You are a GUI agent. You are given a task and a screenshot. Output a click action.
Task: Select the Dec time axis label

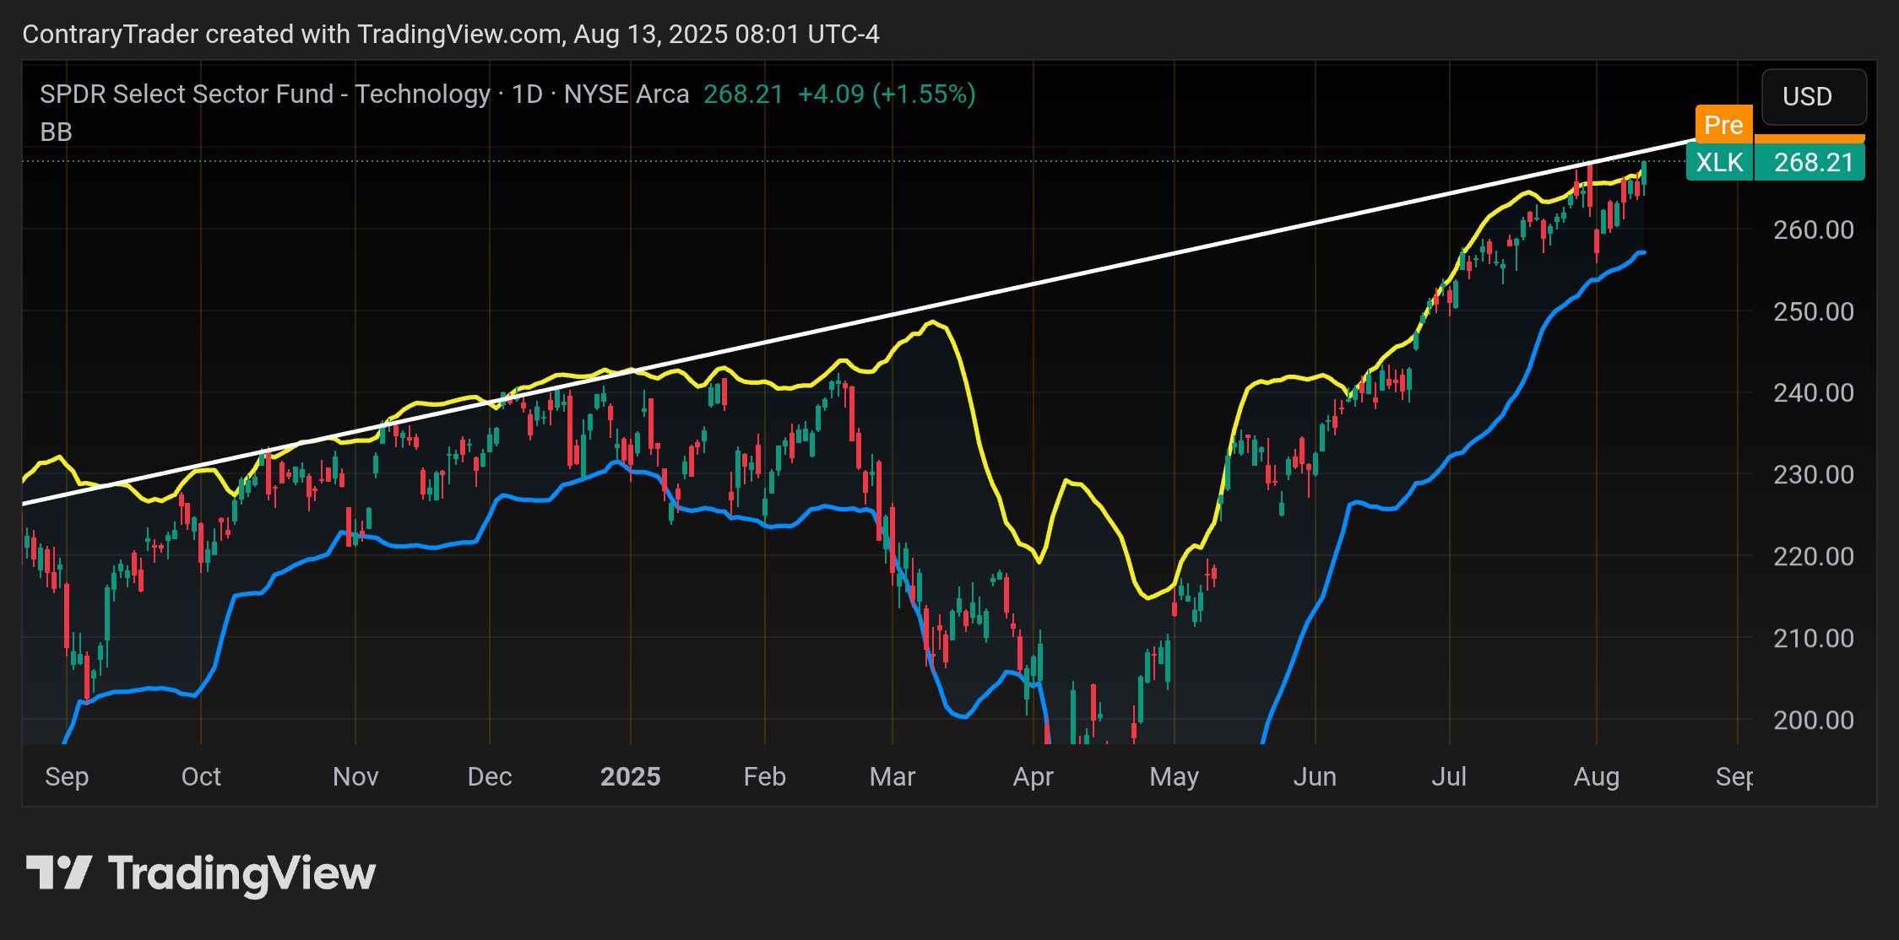click(490, 776)
